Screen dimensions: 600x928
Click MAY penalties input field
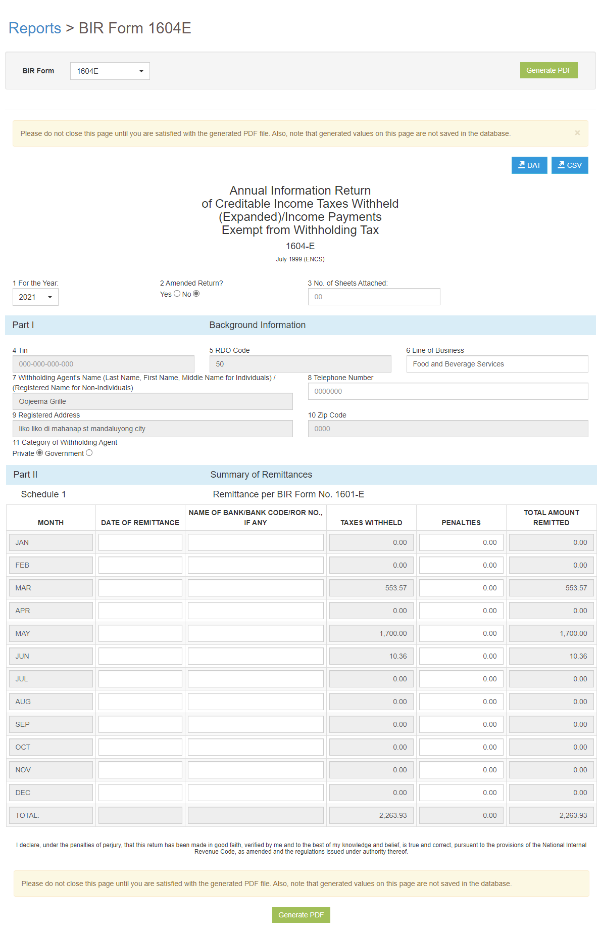[x=461, y=633]
